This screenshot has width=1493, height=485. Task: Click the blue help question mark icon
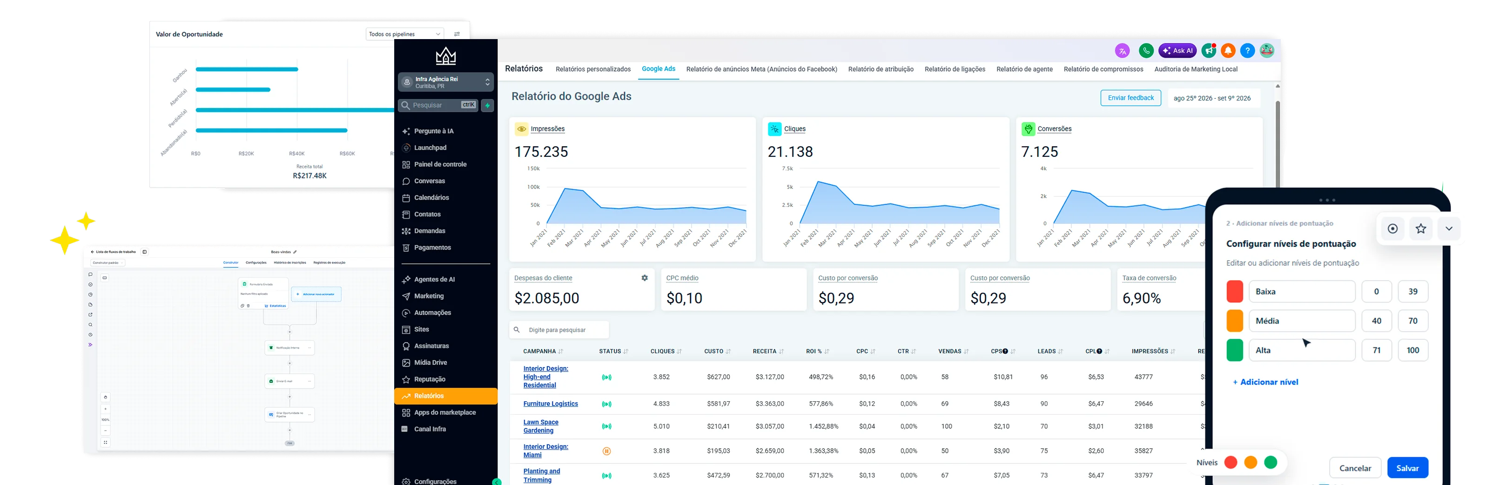point(1247,51)
